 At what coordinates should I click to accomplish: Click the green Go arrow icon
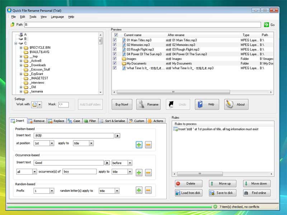[266, 25]
